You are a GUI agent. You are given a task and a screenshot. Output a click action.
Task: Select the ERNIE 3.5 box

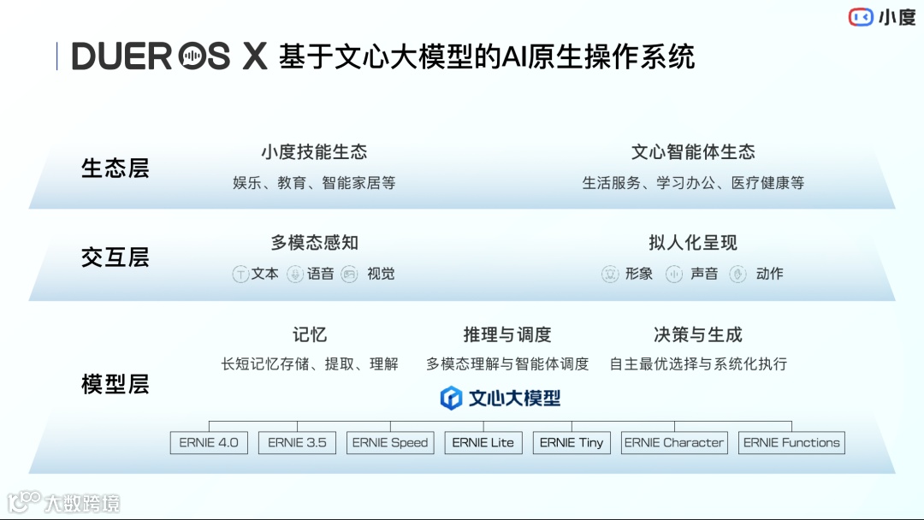(x=297, y=443)
